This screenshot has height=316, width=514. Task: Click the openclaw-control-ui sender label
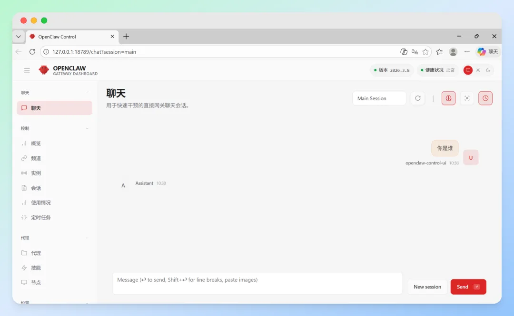point(425,163)
